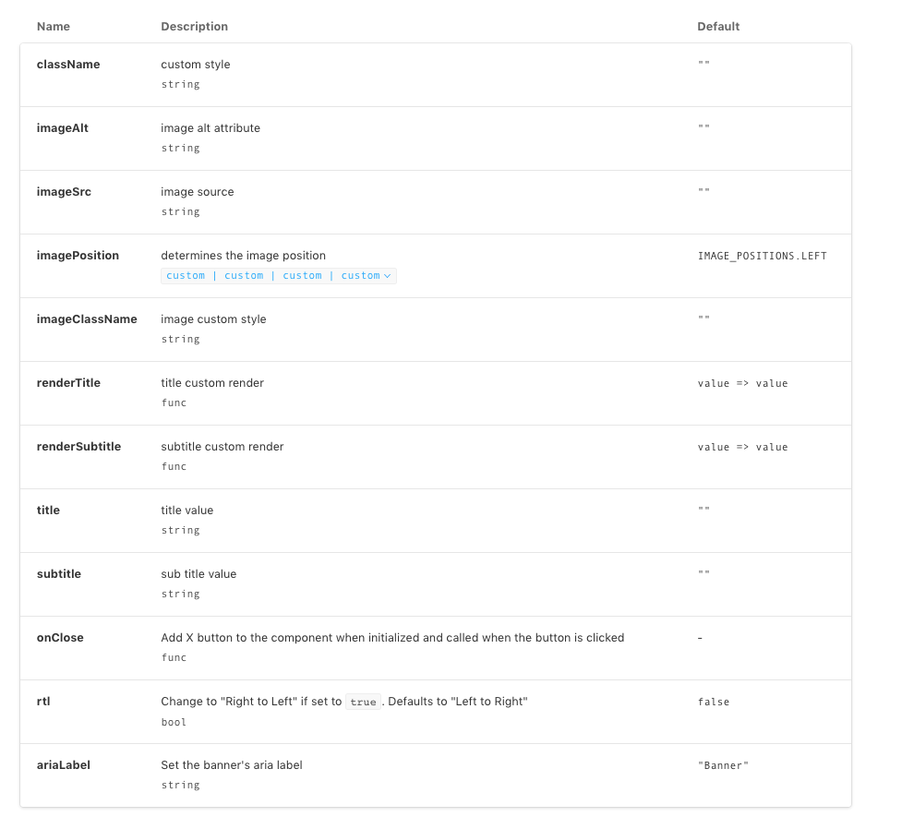
Task: Click the imagePosition prop name
Action: pyautogui.click(x=78, y=256)
